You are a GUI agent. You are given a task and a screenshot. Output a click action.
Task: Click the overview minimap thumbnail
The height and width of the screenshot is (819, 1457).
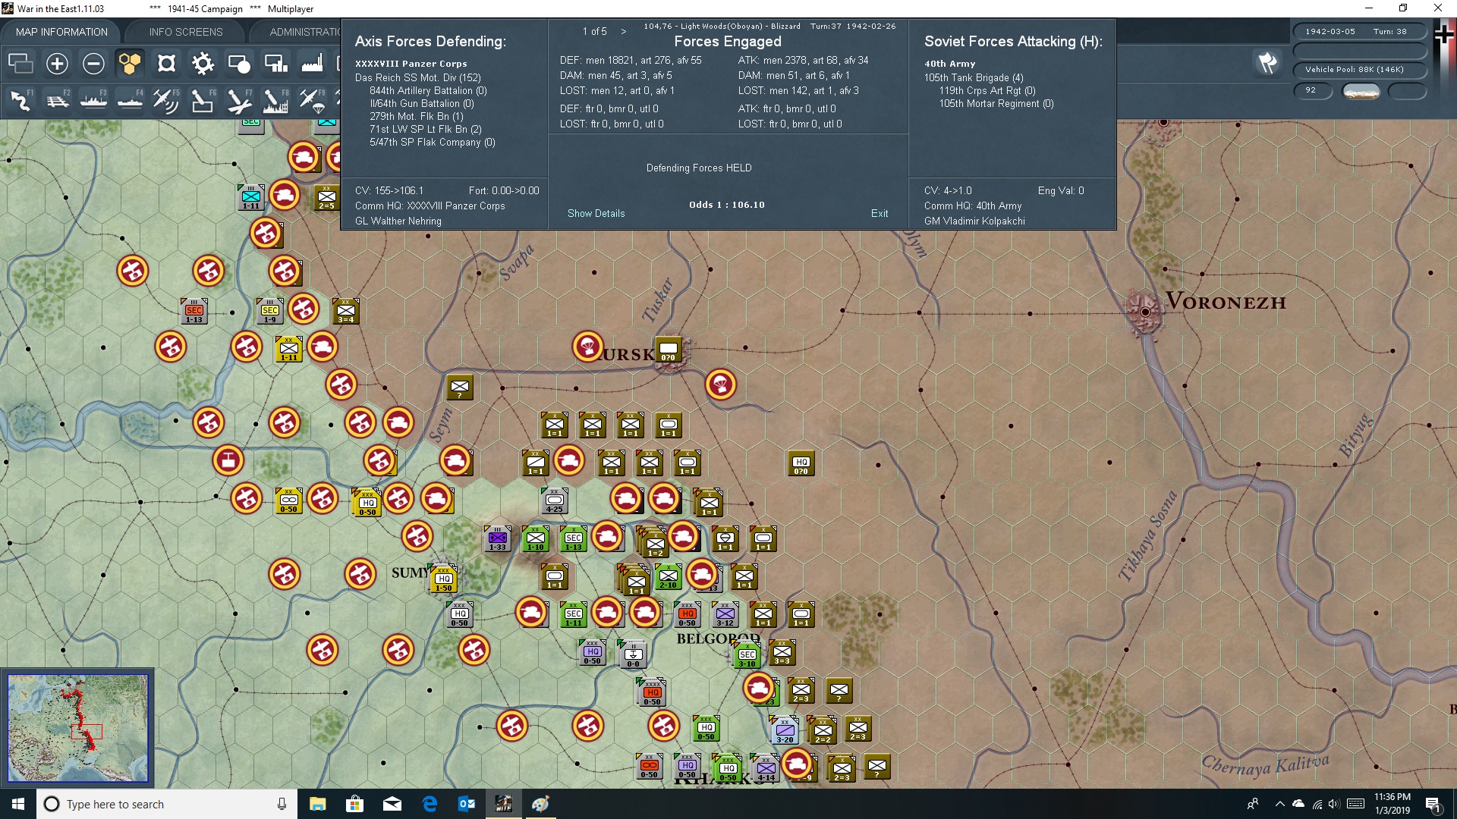click(x=77, y=728)
